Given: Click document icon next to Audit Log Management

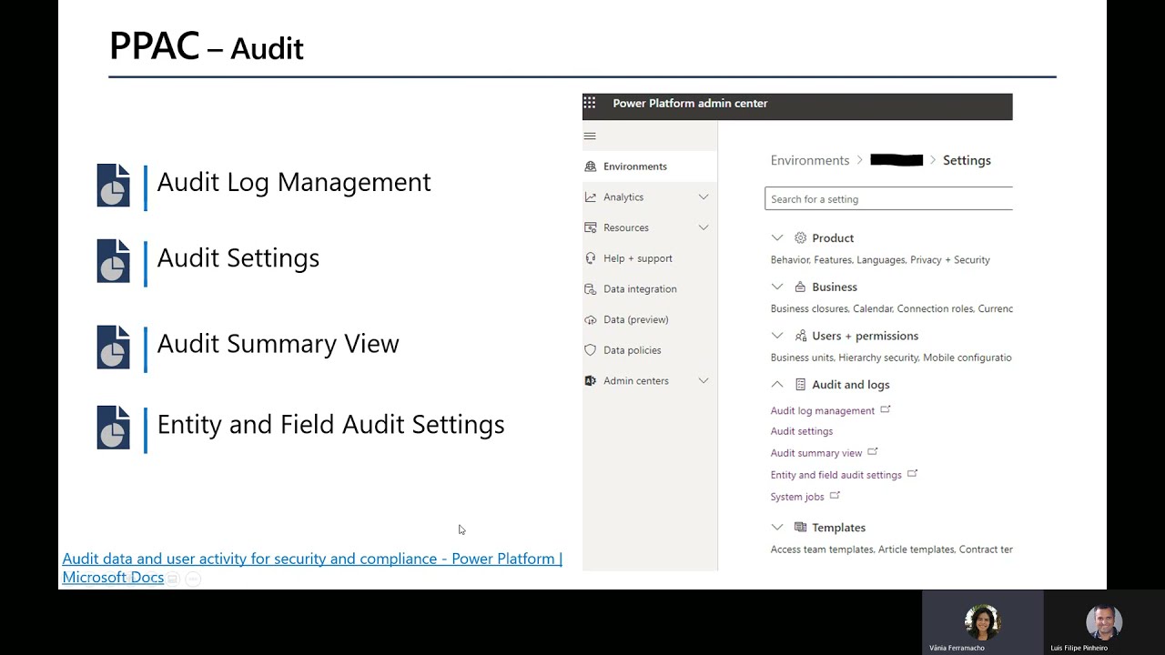Looking at the screenshot, I should [114, 186].
